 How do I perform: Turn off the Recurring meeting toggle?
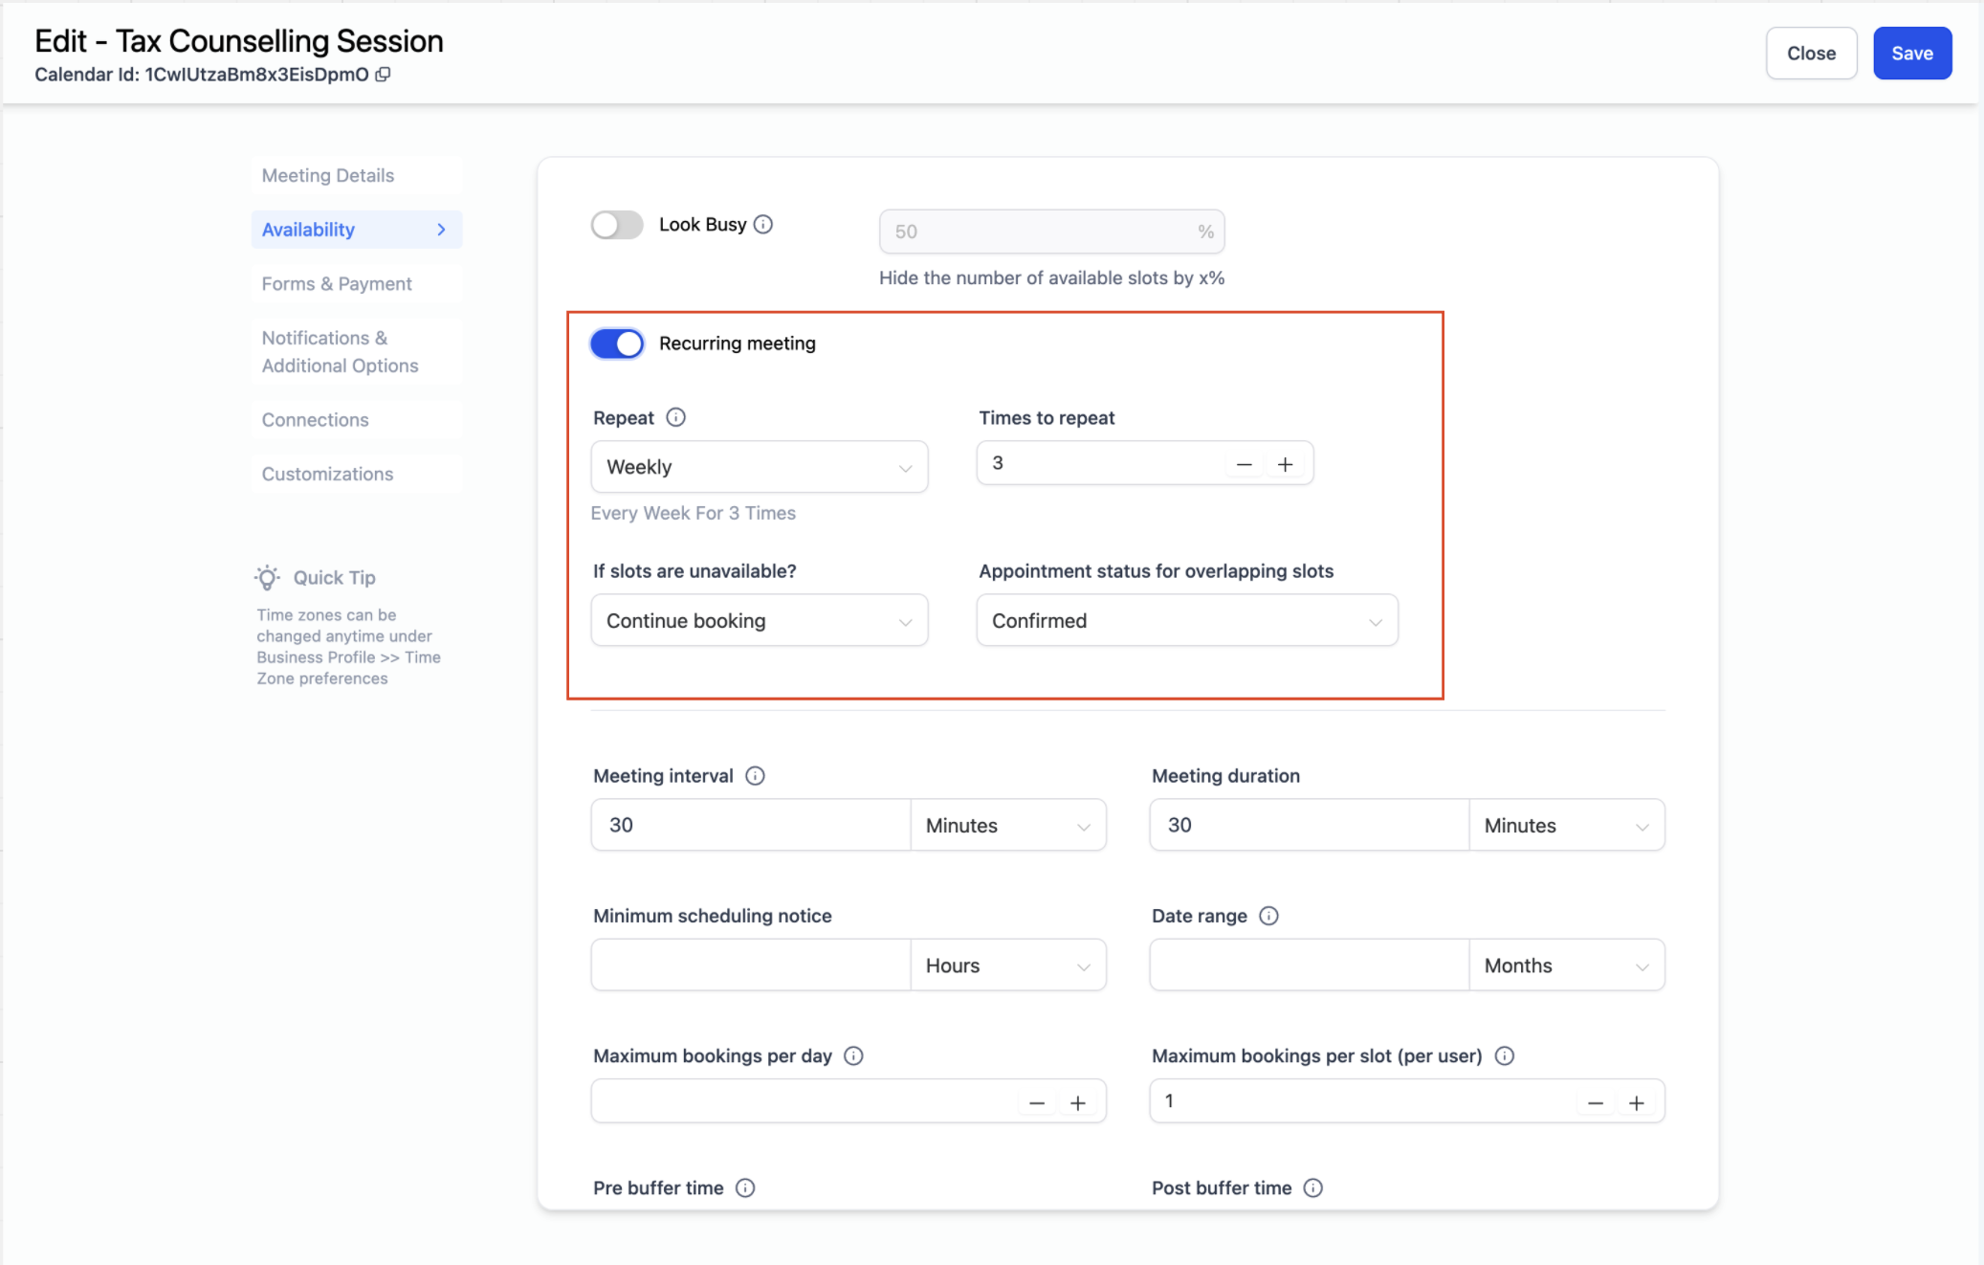617,344
